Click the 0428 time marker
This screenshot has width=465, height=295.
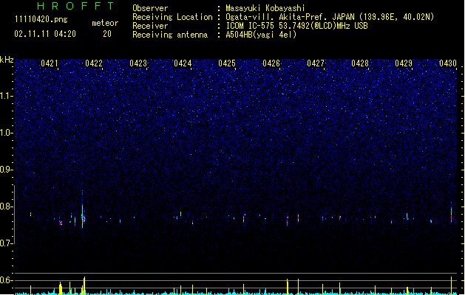point(360,63)
